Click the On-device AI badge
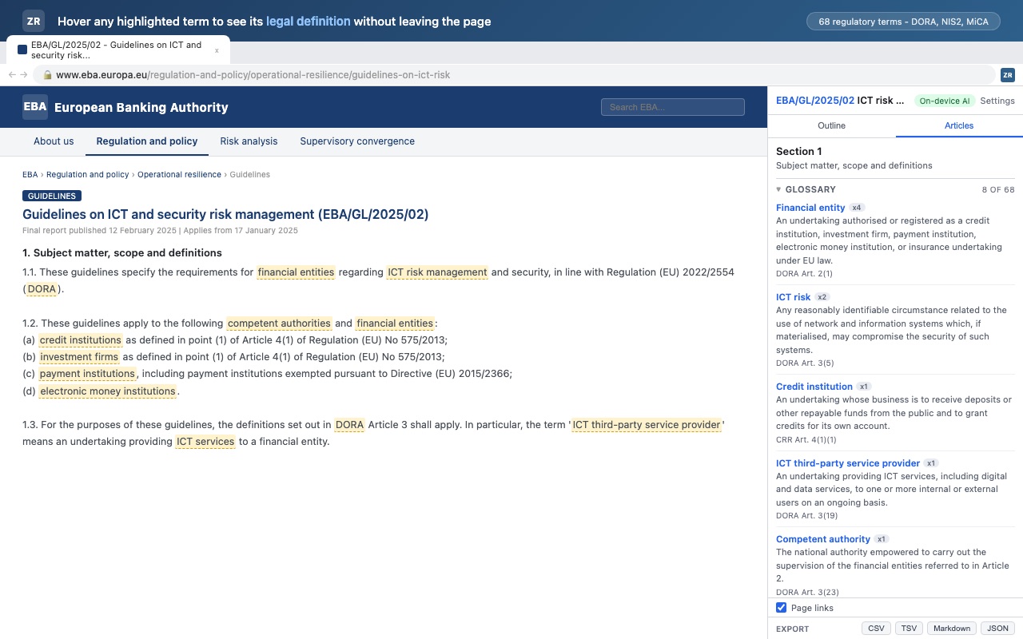 (x=945, y=101)
